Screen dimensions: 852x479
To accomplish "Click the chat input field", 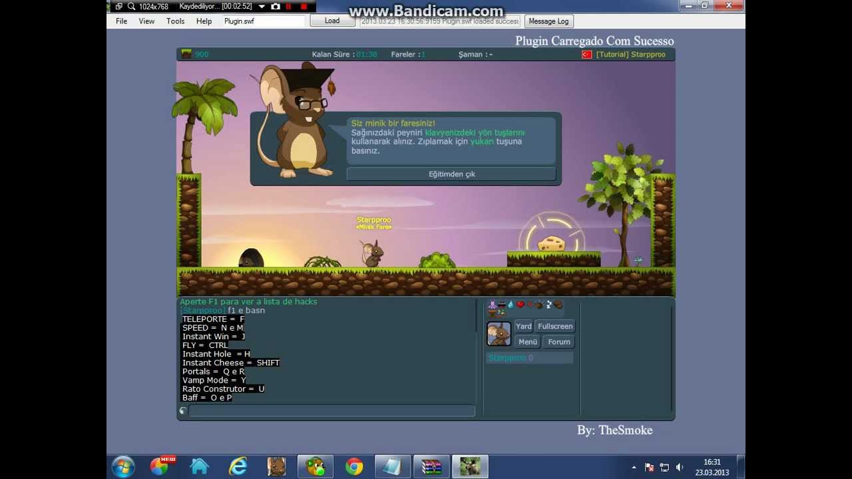I will coord(331,410).
